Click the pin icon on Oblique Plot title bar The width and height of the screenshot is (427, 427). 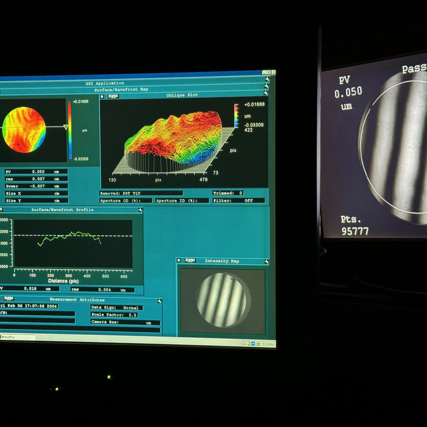coord(265,93)
